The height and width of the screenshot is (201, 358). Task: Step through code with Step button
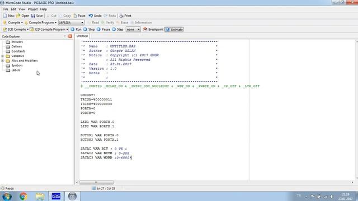[117, 30]
